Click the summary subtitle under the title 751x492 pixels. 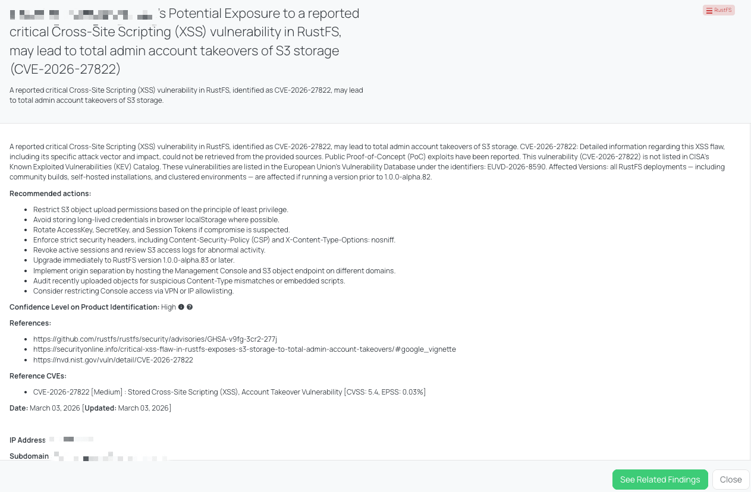pyautogui.click(x=186, y=95)
